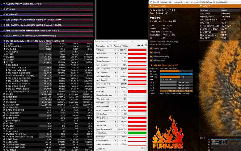Click the Board power draw 600 W row
The width and height of the screenshot is (241, 151).
(x=219, y=29)
